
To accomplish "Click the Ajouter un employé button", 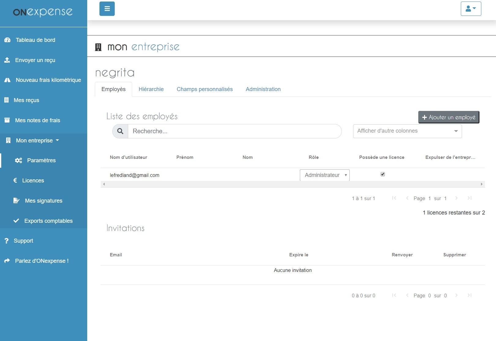I will pyautogui.click(x=449, y=117).
